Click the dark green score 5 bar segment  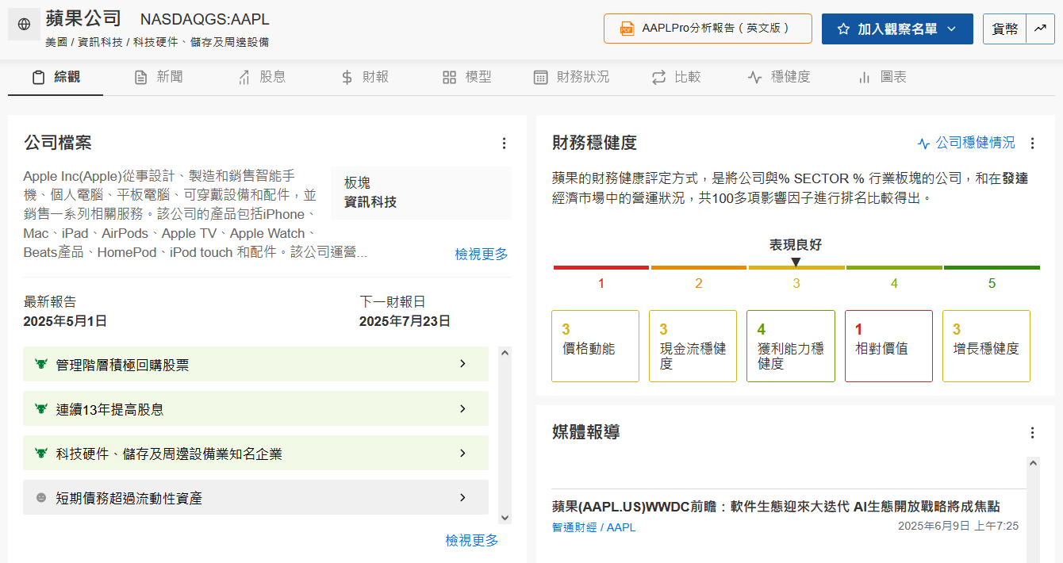coord(992,268)
